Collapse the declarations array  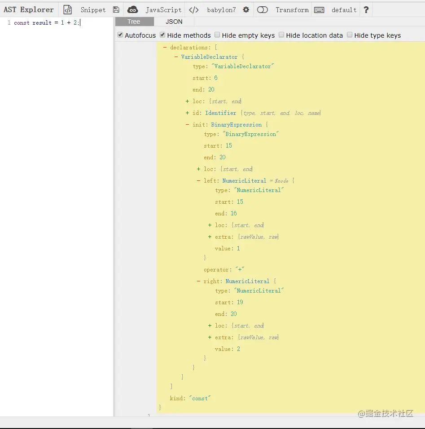pyautogui.click(x=165, y=47)
